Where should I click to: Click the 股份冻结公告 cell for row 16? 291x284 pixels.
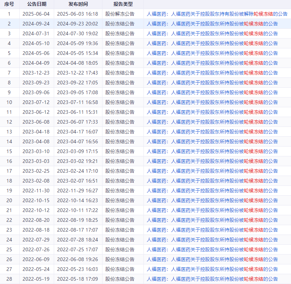pos(120,161)
